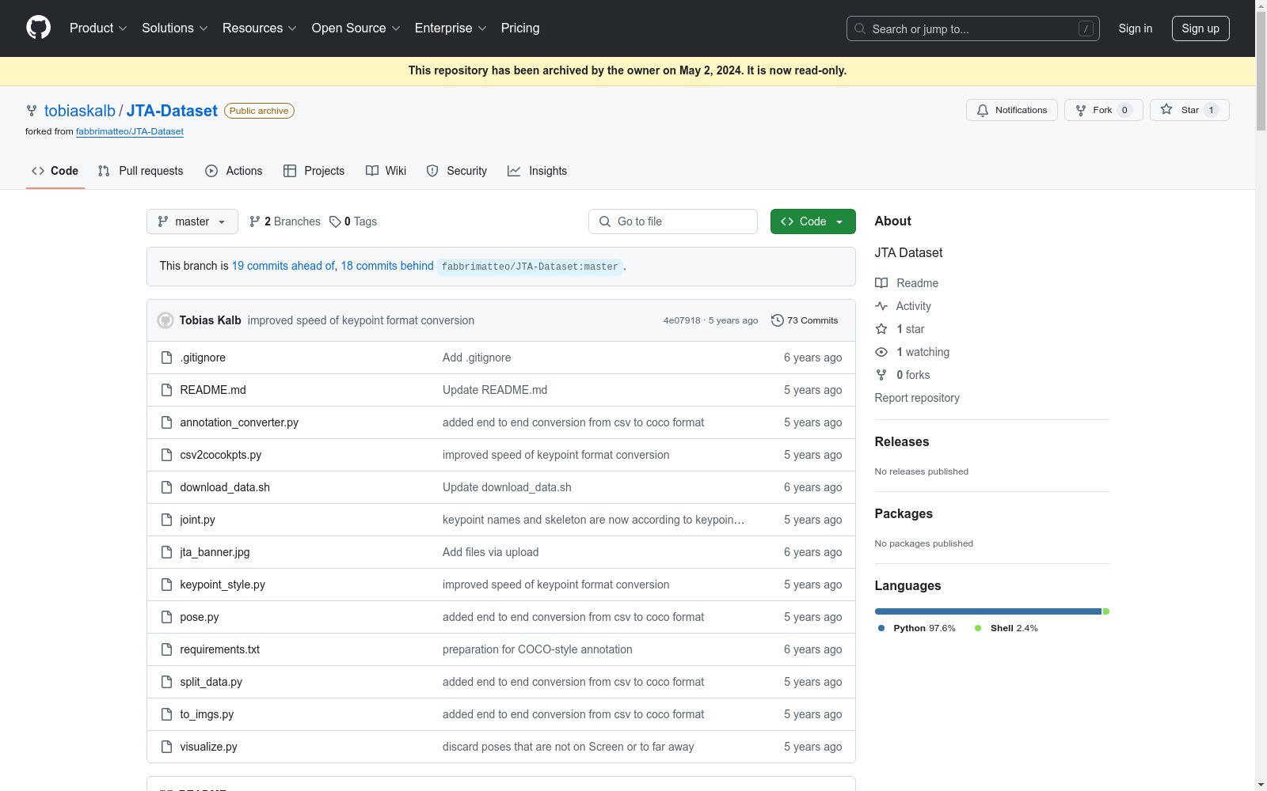The height and width of the screenshot is (791, 1267).
Task: Click the 18 commits behind link
Action: 387,266
